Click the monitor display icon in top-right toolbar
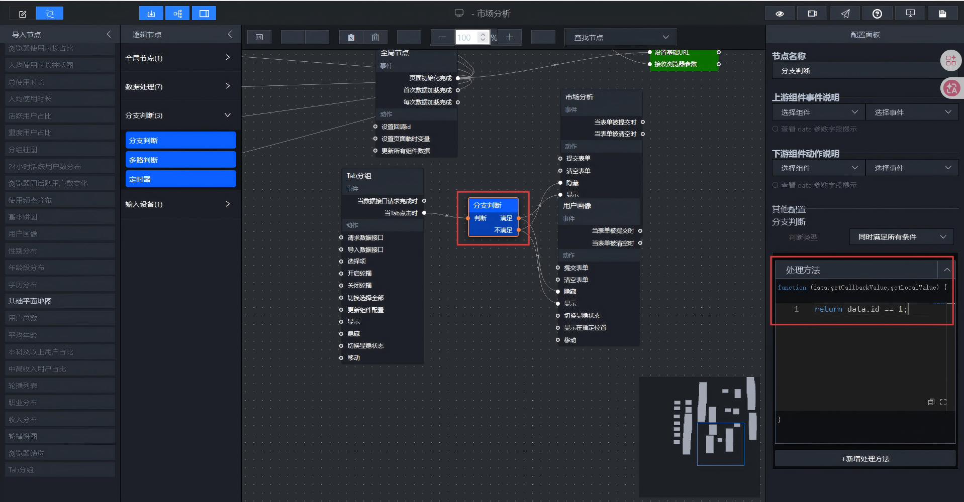Screen dimensions: 964x502 pos(910,14)
